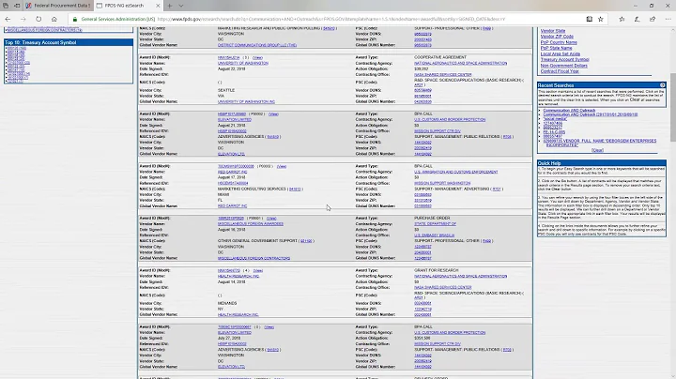Open HEALTH RESEARCH, INC. vendor name link
Viewport: 676px width, 379px height.
tap(238, 276)
